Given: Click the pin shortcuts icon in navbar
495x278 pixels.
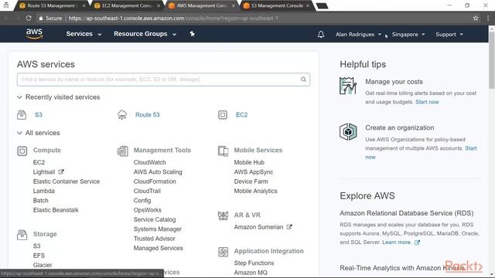Looking at the screenshot, I should tap(192, 34).
